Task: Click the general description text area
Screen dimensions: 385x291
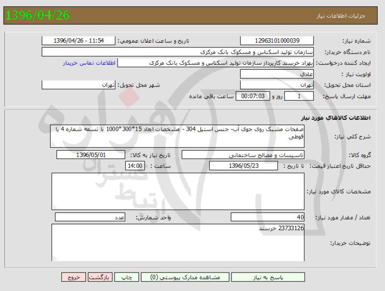Action: [178, 136]
